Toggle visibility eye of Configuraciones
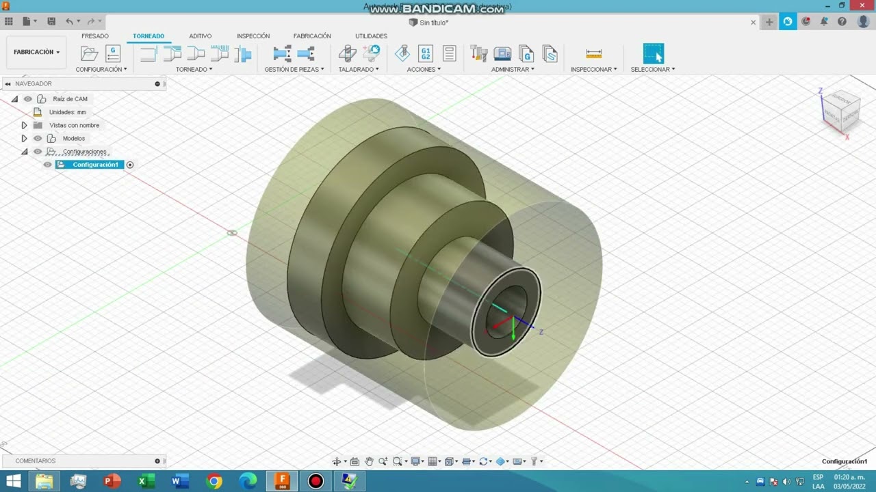This screenshot has width=876, height=492. (x=38, y=152)
